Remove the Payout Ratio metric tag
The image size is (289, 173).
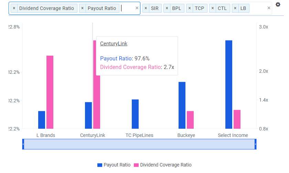[82, 8]
